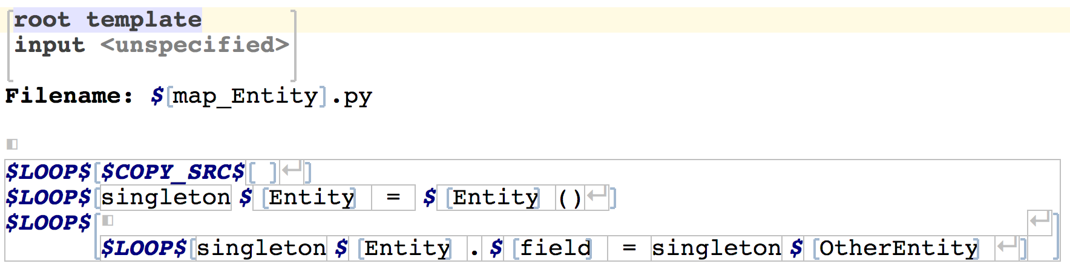The width and height of the screenshot is (1070, 278).
Task: Select the third $LOOP$ with the fold marker
Action: click(48, 223)
